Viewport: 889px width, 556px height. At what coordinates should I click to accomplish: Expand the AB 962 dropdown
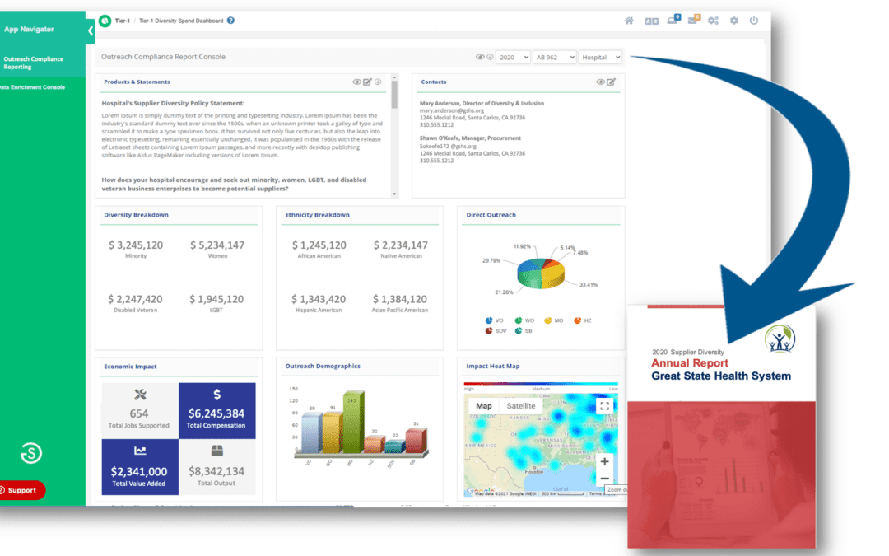[x=554, y=57]
